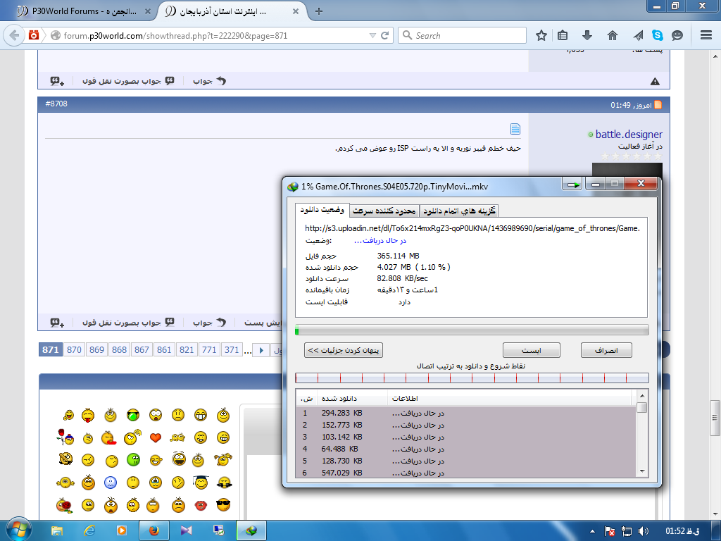Go to page 870
The image size is (721, 541).
(x=74, y=350)
